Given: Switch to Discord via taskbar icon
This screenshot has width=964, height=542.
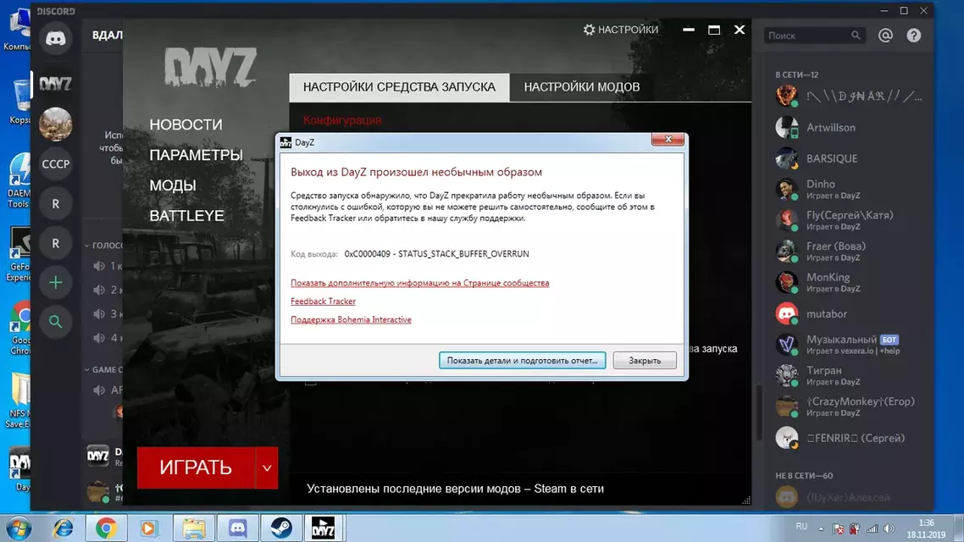Looking at the screenshot, I should point(237,528).
